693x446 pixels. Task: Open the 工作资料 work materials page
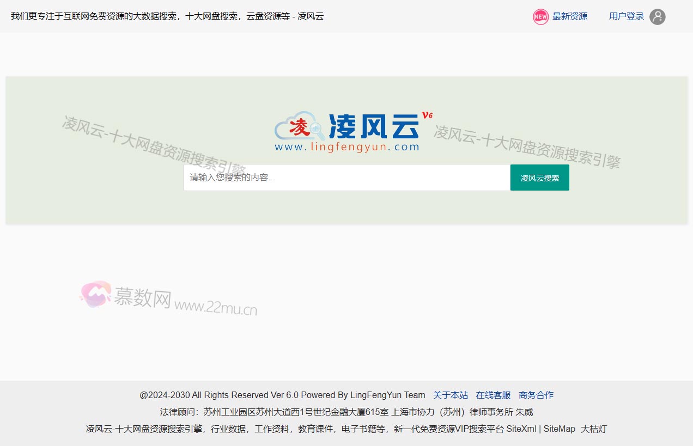275,429
